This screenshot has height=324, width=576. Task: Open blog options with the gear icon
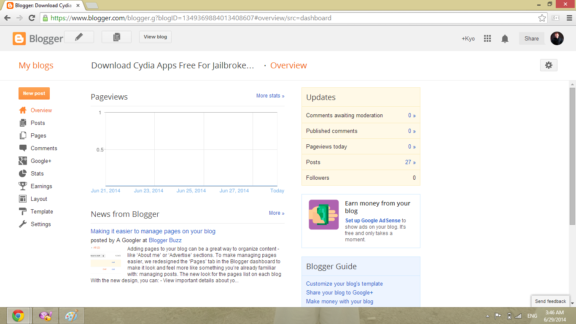(548, 65)
